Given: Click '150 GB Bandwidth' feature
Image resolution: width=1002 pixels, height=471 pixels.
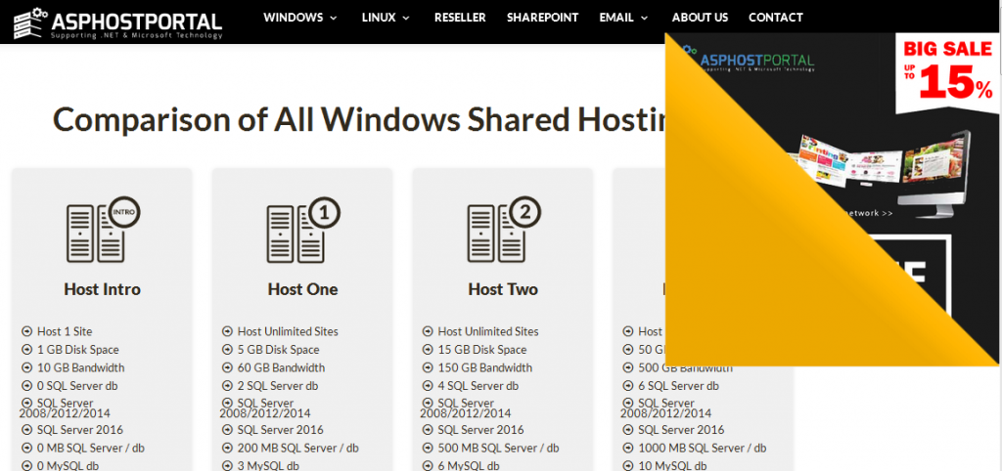Looking at the screenshot, I should 485,367.
